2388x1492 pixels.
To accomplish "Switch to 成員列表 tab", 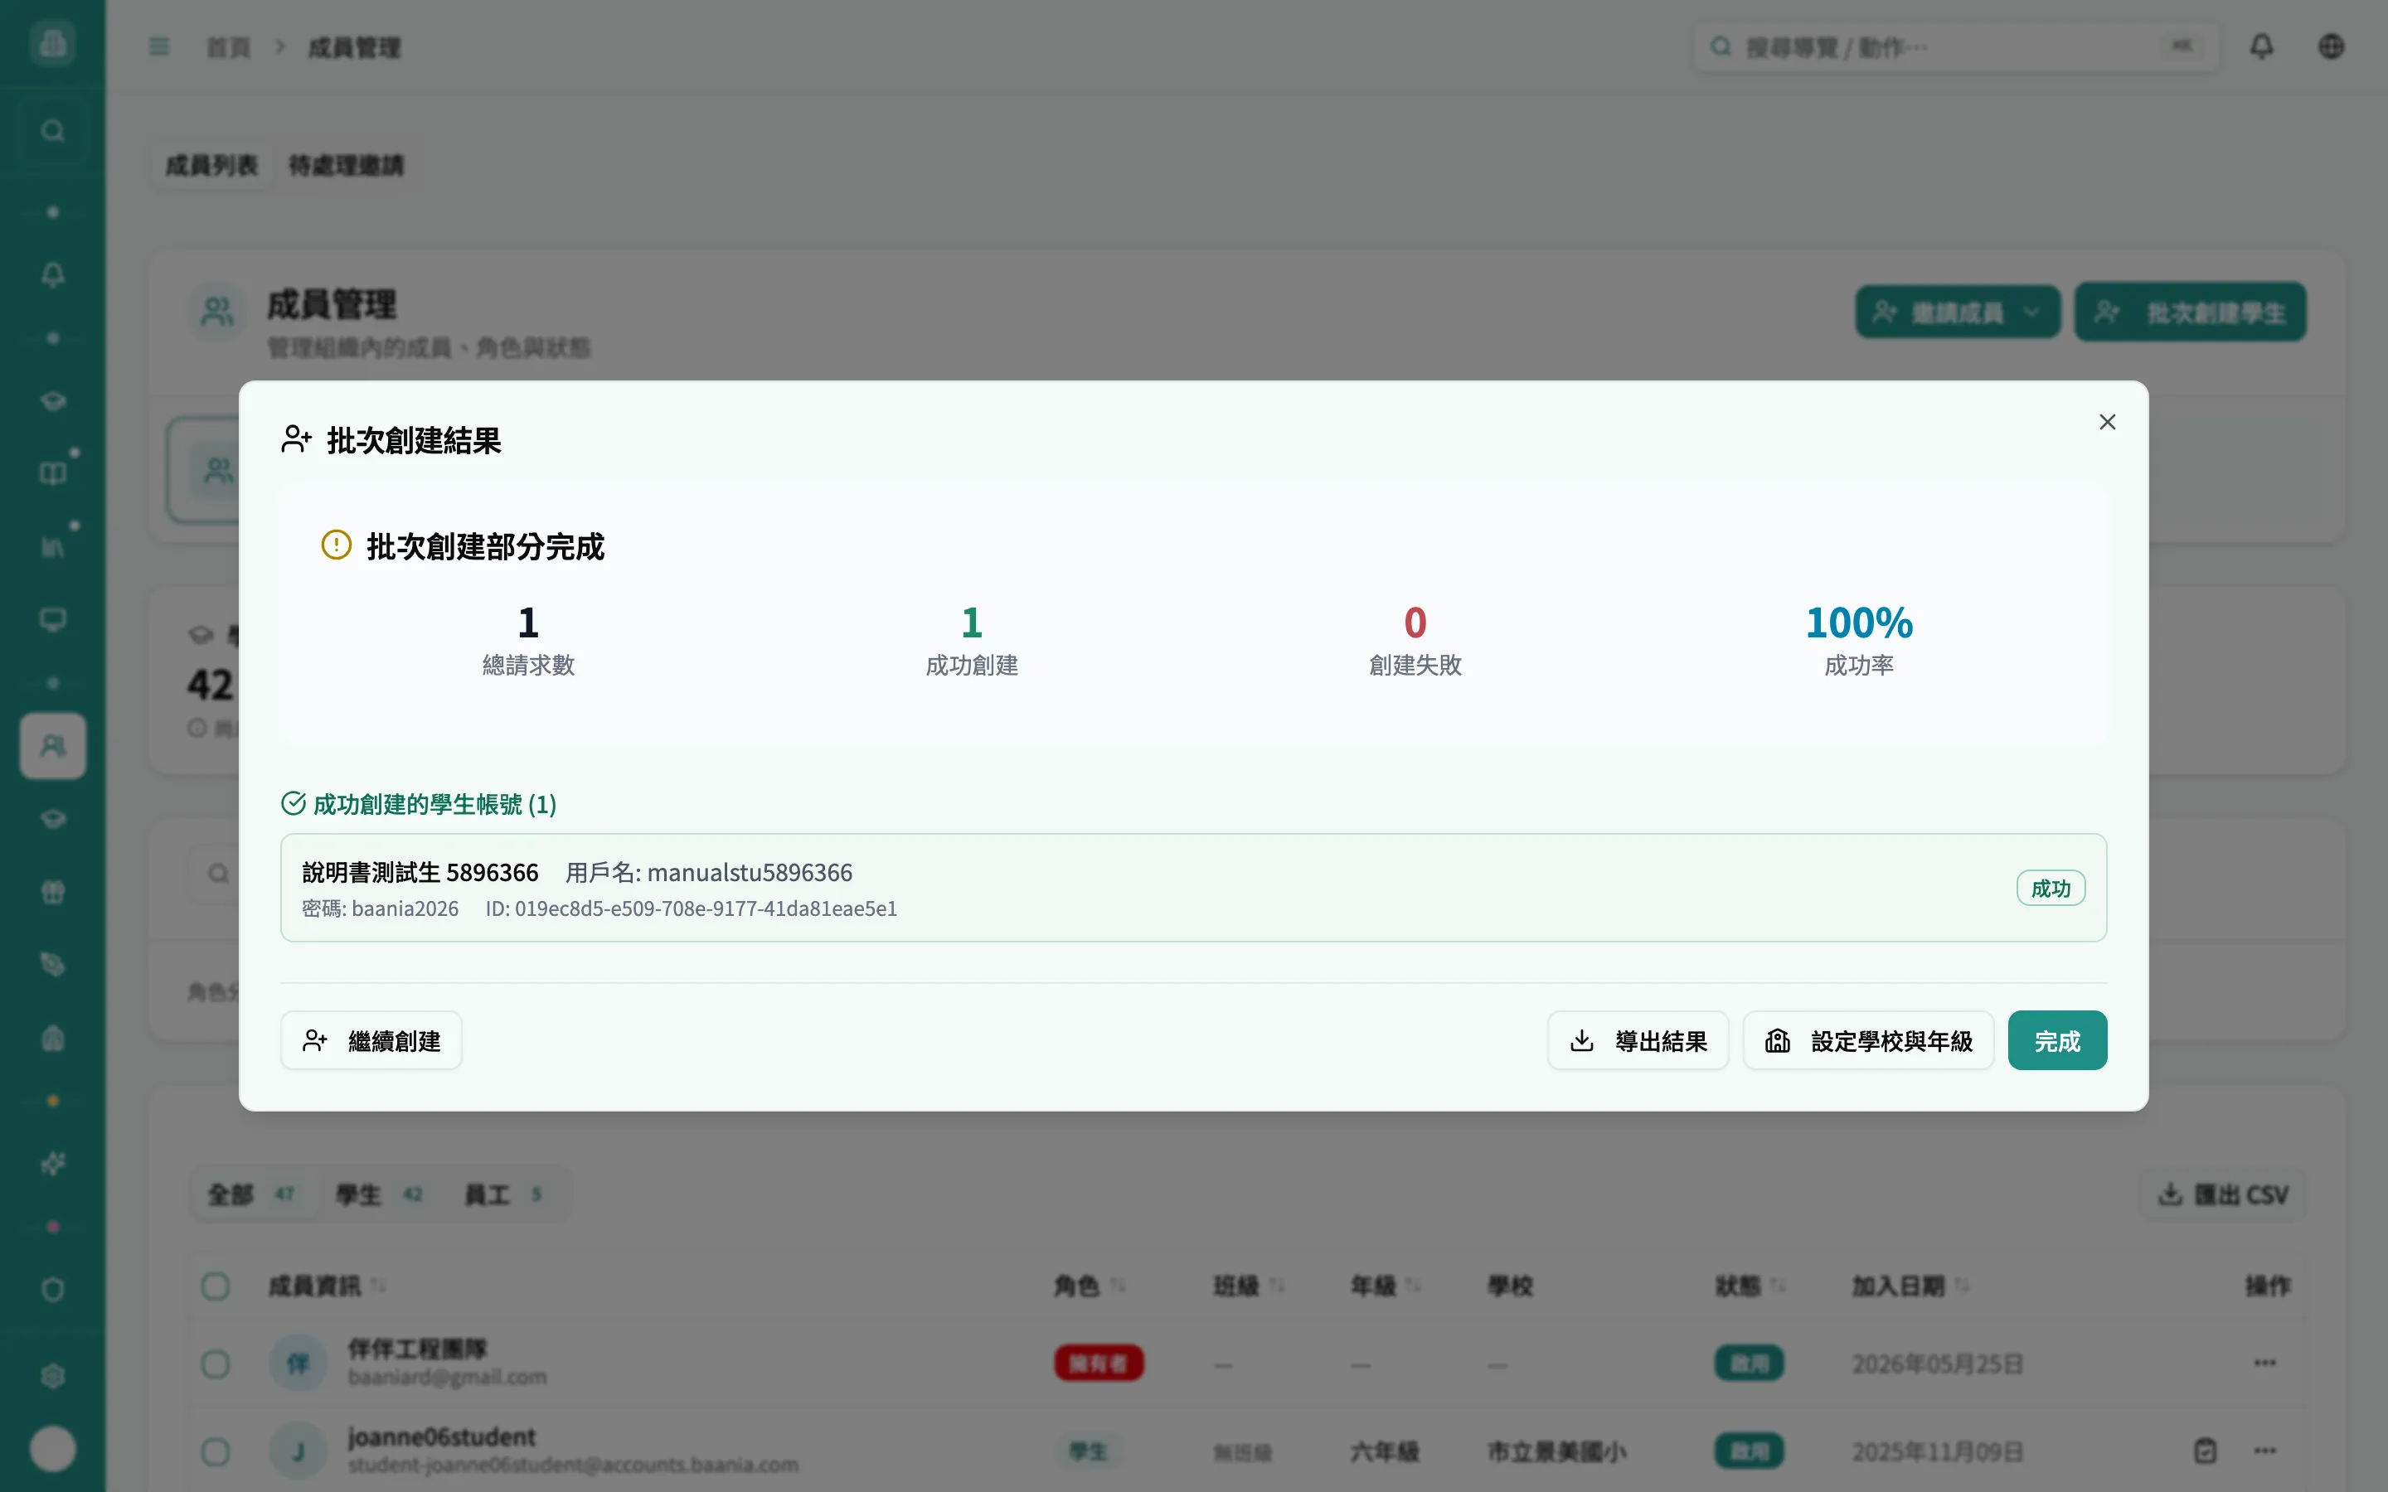I will 211,165.
